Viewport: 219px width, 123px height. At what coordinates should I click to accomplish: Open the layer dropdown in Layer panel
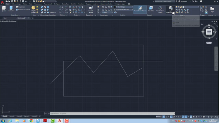(x=188, y=7)
